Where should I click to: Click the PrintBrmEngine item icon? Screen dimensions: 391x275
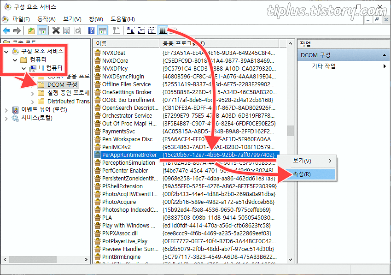click(x=98, y=257)
